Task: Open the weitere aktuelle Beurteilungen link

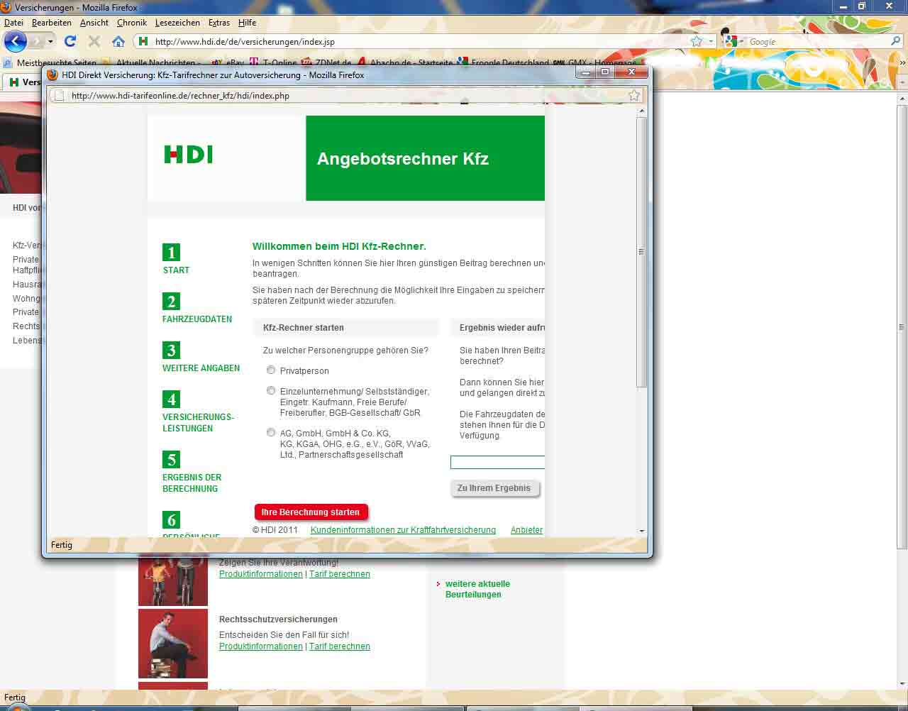Action: click(477, 589)
